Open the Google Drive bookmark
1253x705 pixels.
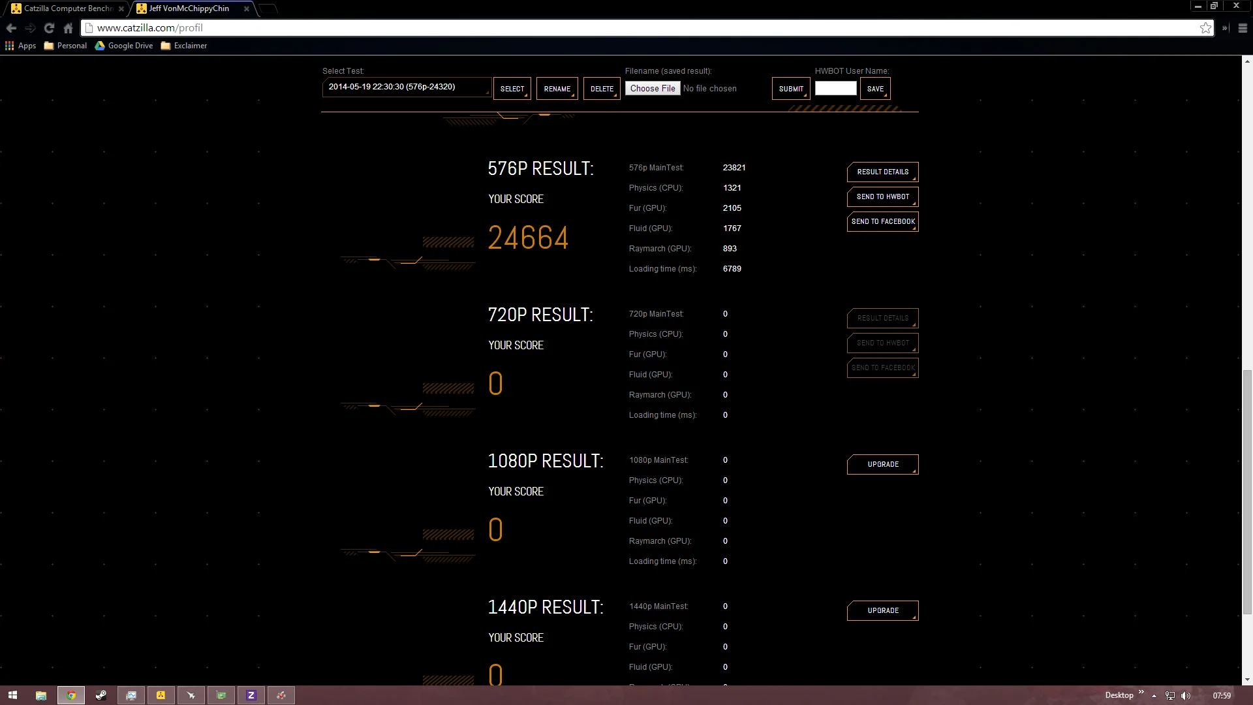coord(124,46)
